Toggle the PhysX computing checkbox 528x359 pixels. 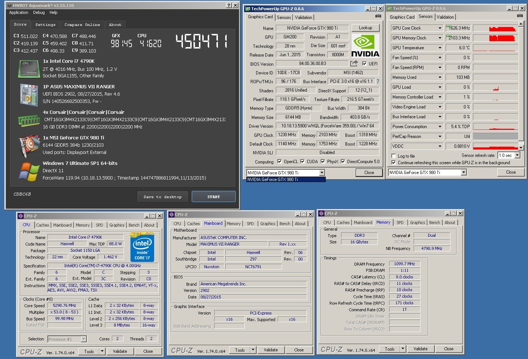point(323,161)
